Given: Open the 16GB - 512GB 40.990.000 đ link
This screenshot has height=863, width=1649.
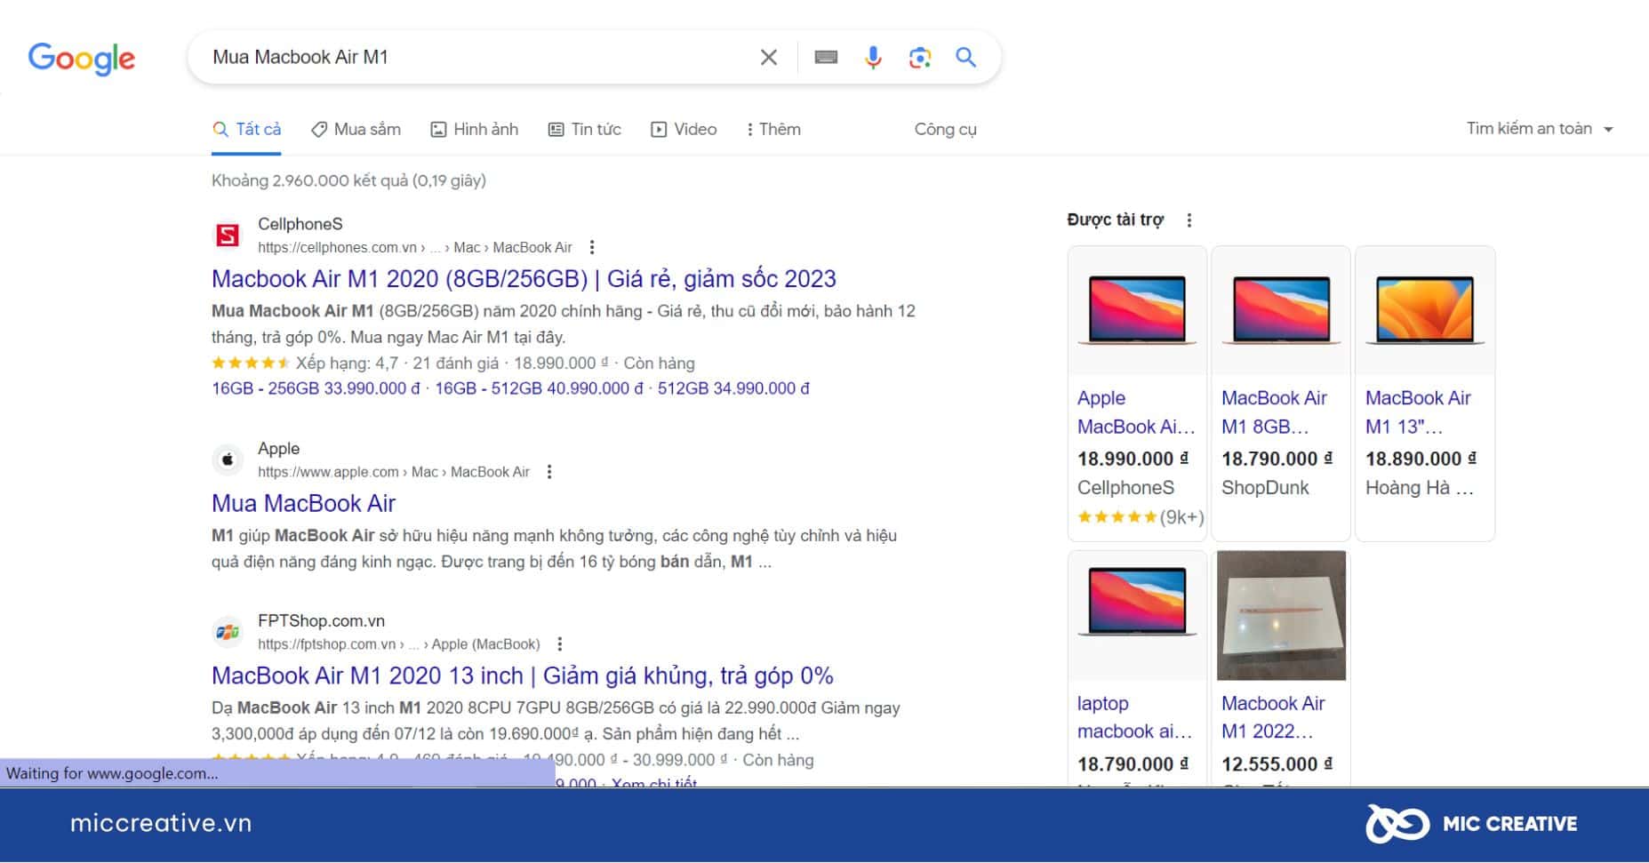Looking at the screenshot, I should click(539, 388).
